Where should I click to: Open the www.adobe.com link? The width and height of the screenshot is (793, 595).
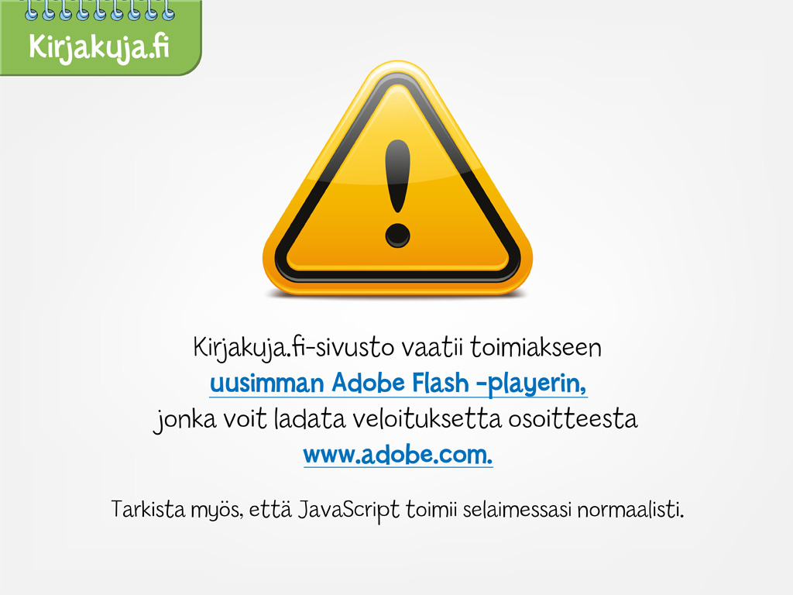pyautogui.click(x=398, y=454)
